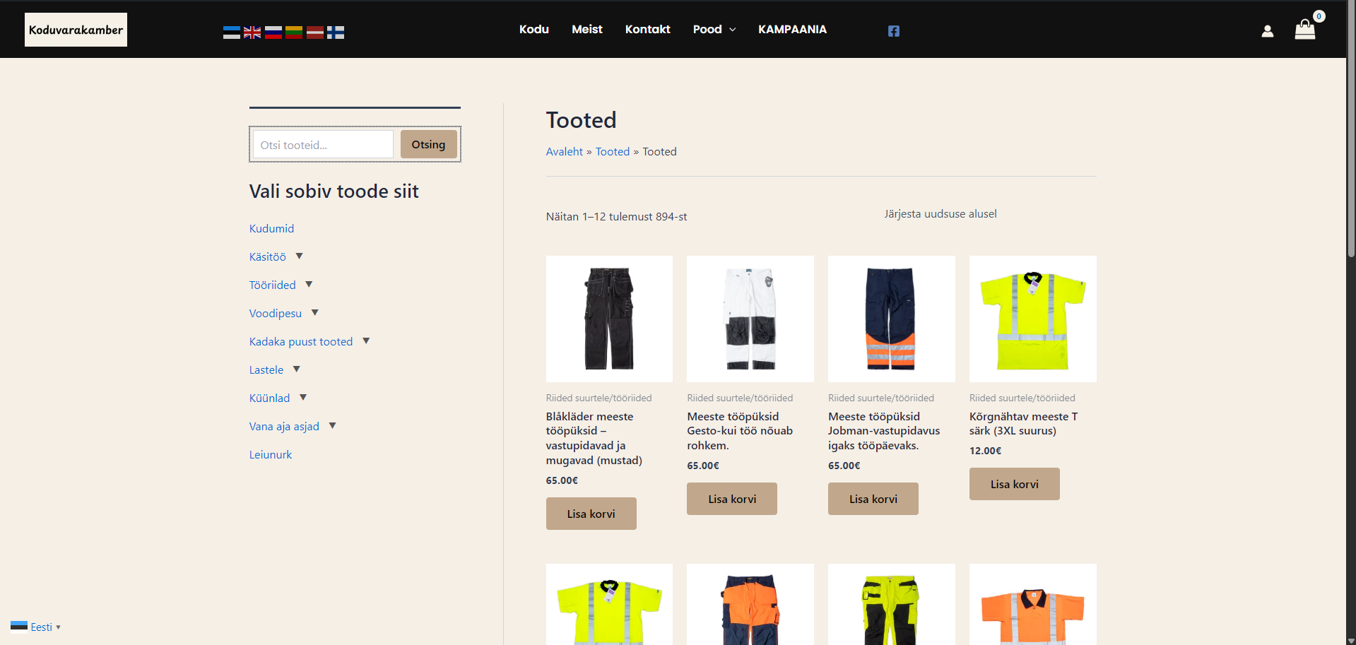The image size is (1356, 645).
Task: Open the Vana aja asjad link
Action: (x=284, y=426)
